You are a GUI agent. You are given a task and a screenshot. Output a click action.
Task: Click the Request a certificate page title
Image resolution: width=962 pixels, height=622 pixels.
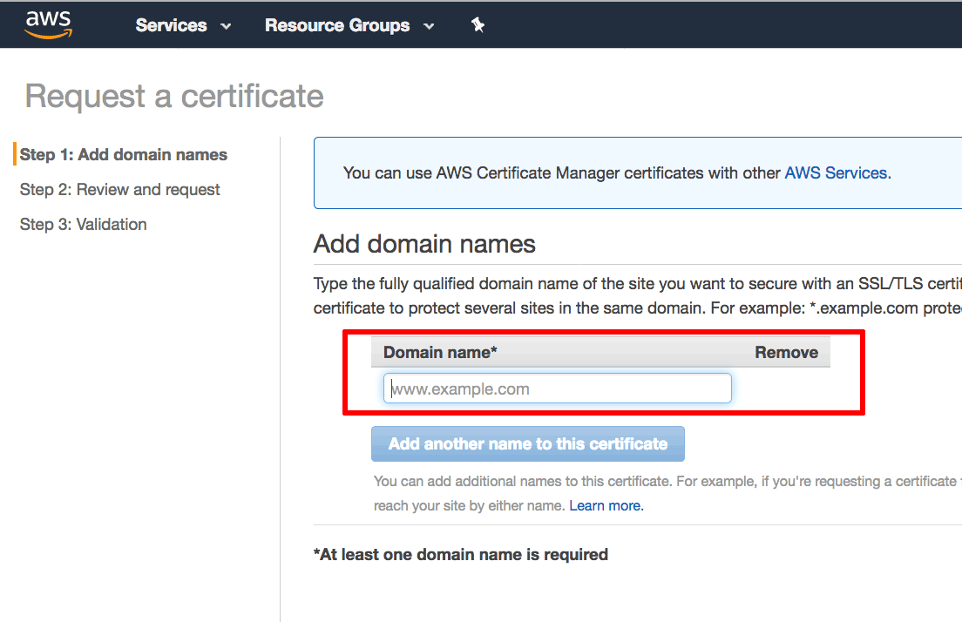tap(174, 97)
